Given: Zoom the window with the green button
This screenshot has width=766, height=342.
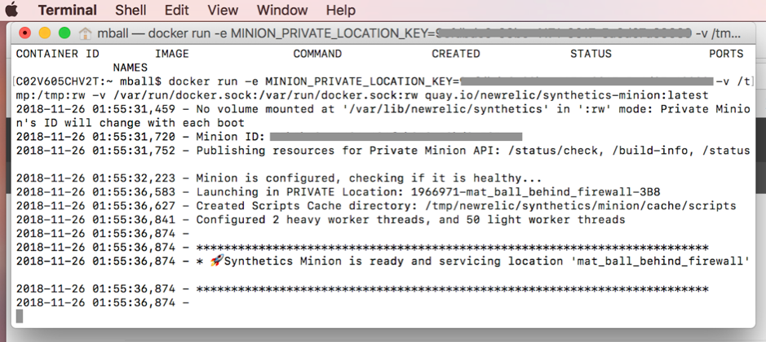Looking at the screenshot, I should tap(63, 33).
